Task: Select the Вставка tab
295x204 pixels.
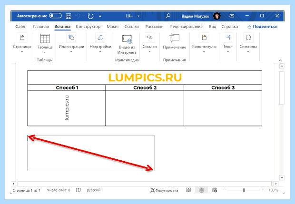Action: (x=62, y=27)
